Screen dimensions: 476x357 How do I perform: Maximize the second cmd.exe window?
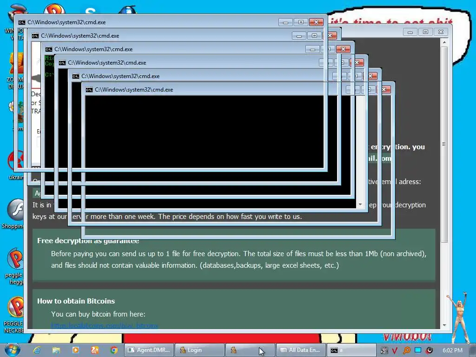[x=315, y=36]
